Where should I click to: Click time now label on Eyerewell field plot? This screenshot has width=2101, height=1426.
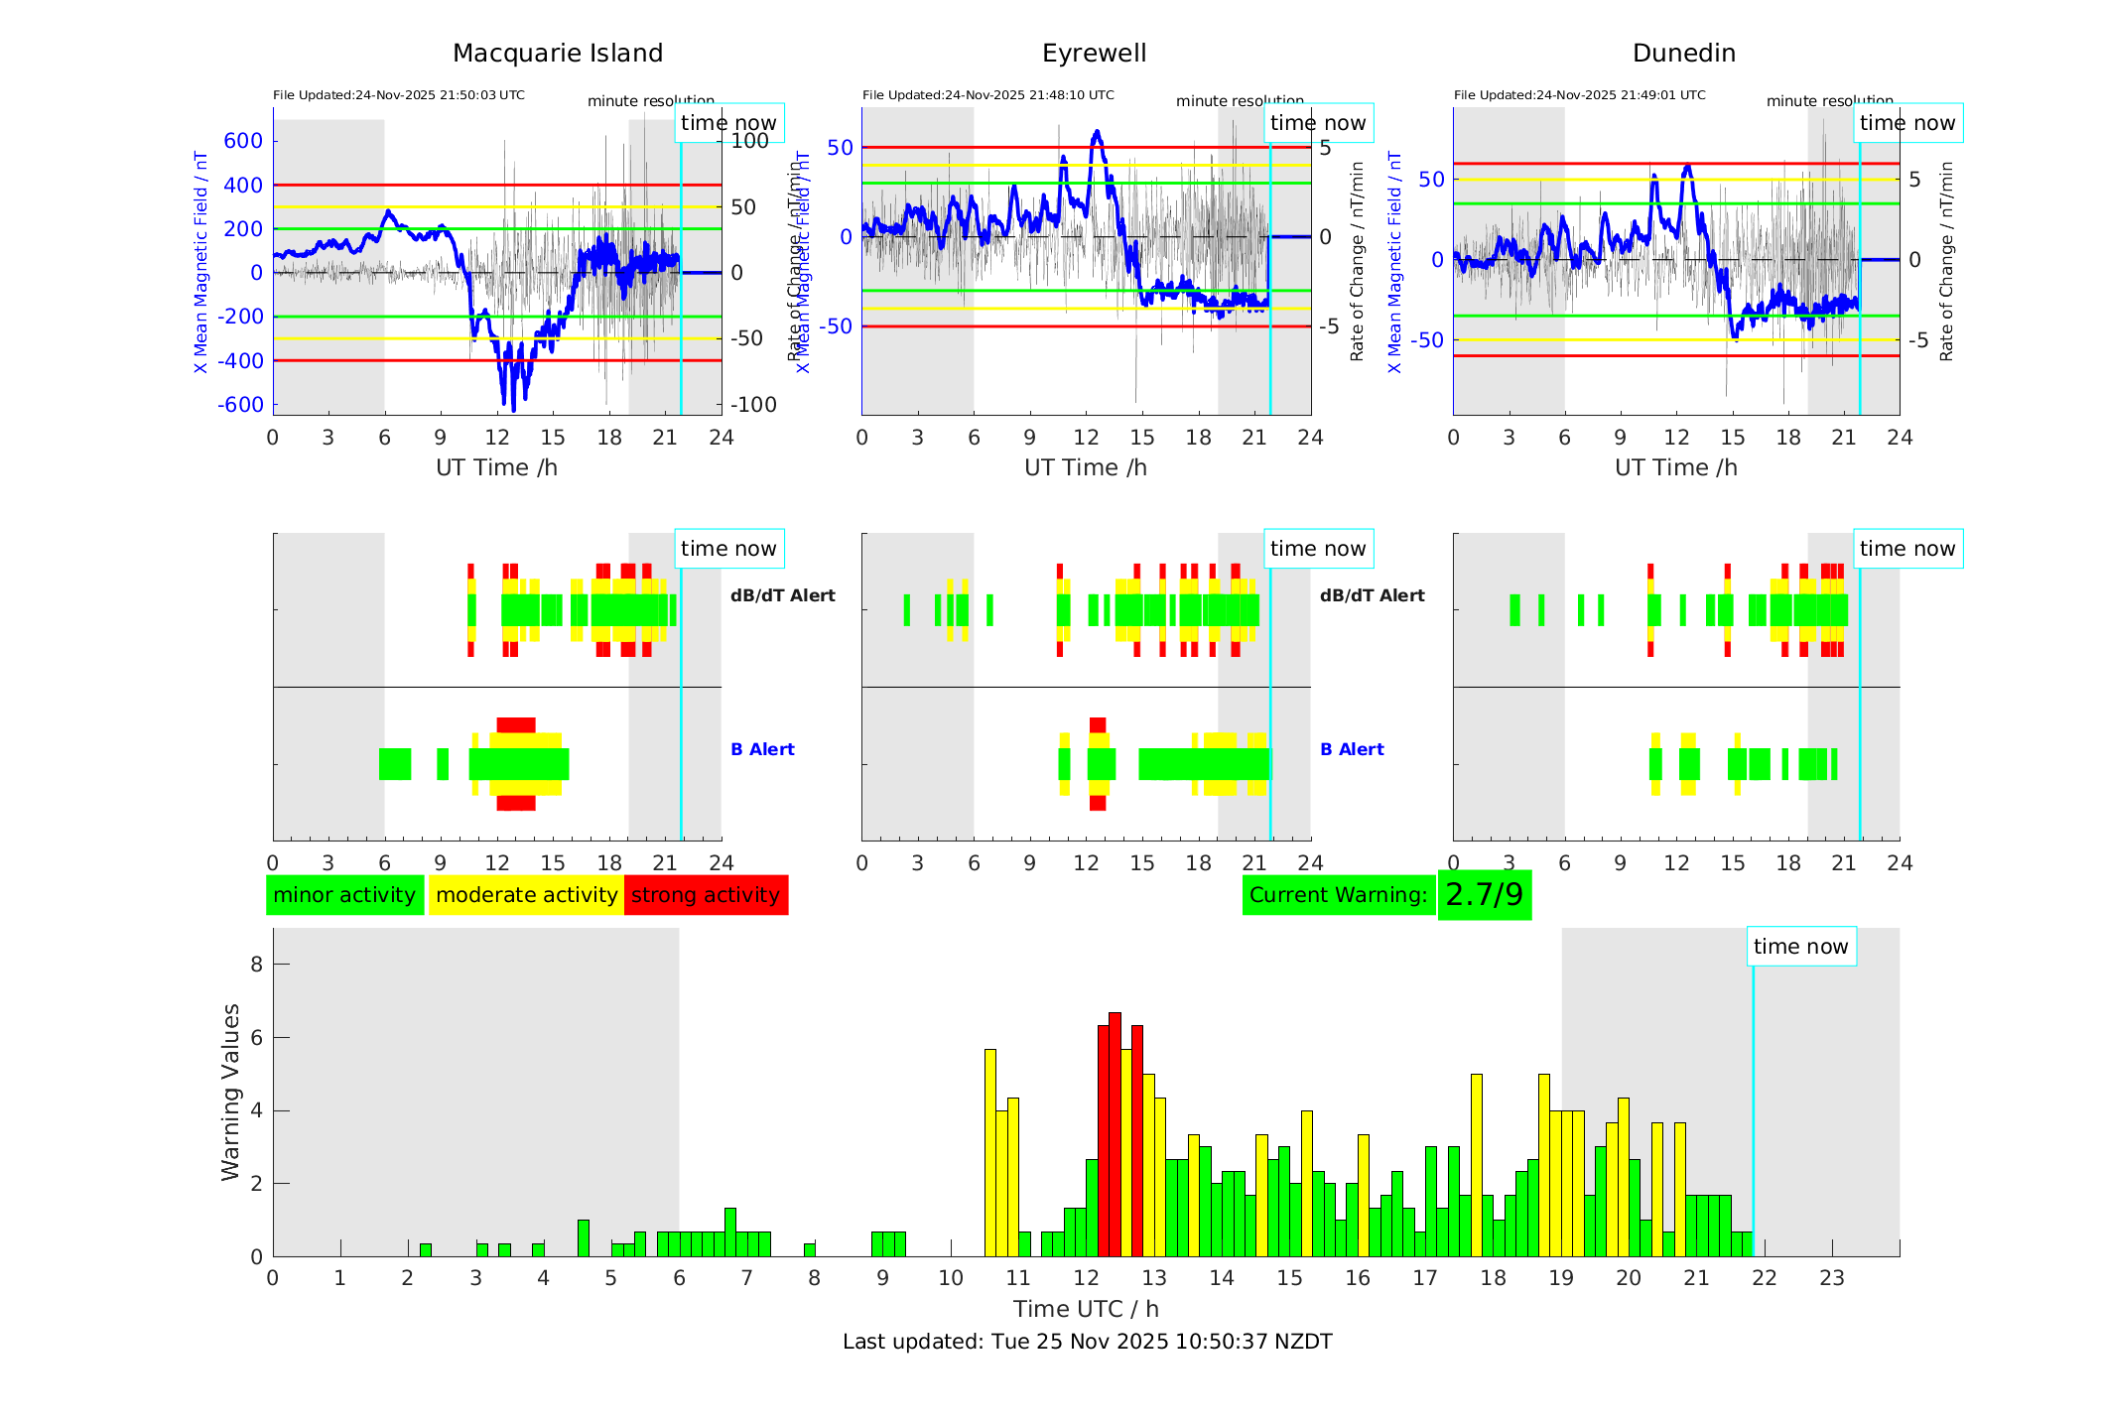click(1318, 123)
